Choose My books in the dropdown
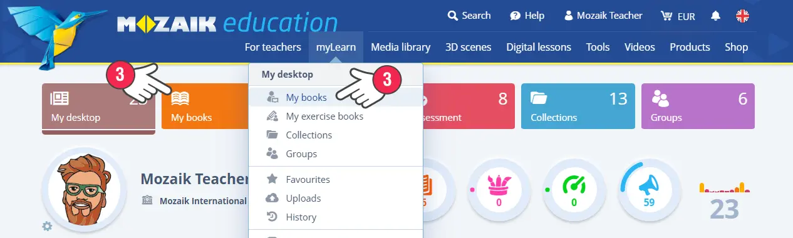The width and height of the screenshot is (793, 238). point(336,97)
